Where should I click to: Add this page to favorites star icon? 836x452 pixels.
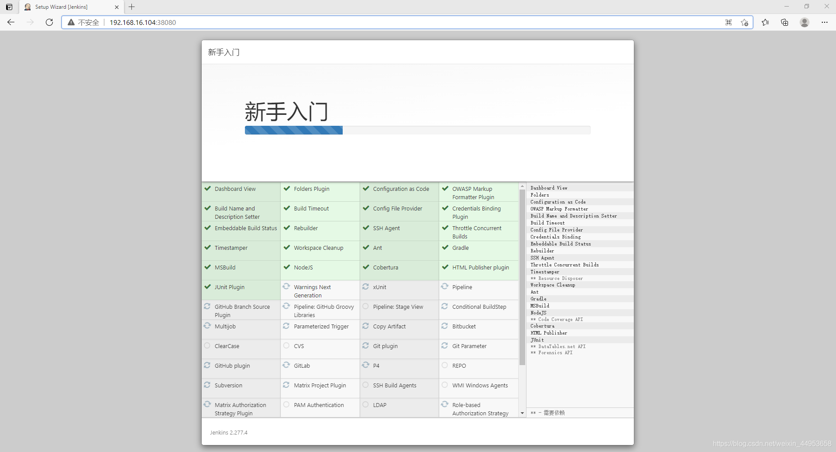click(744, 22)
